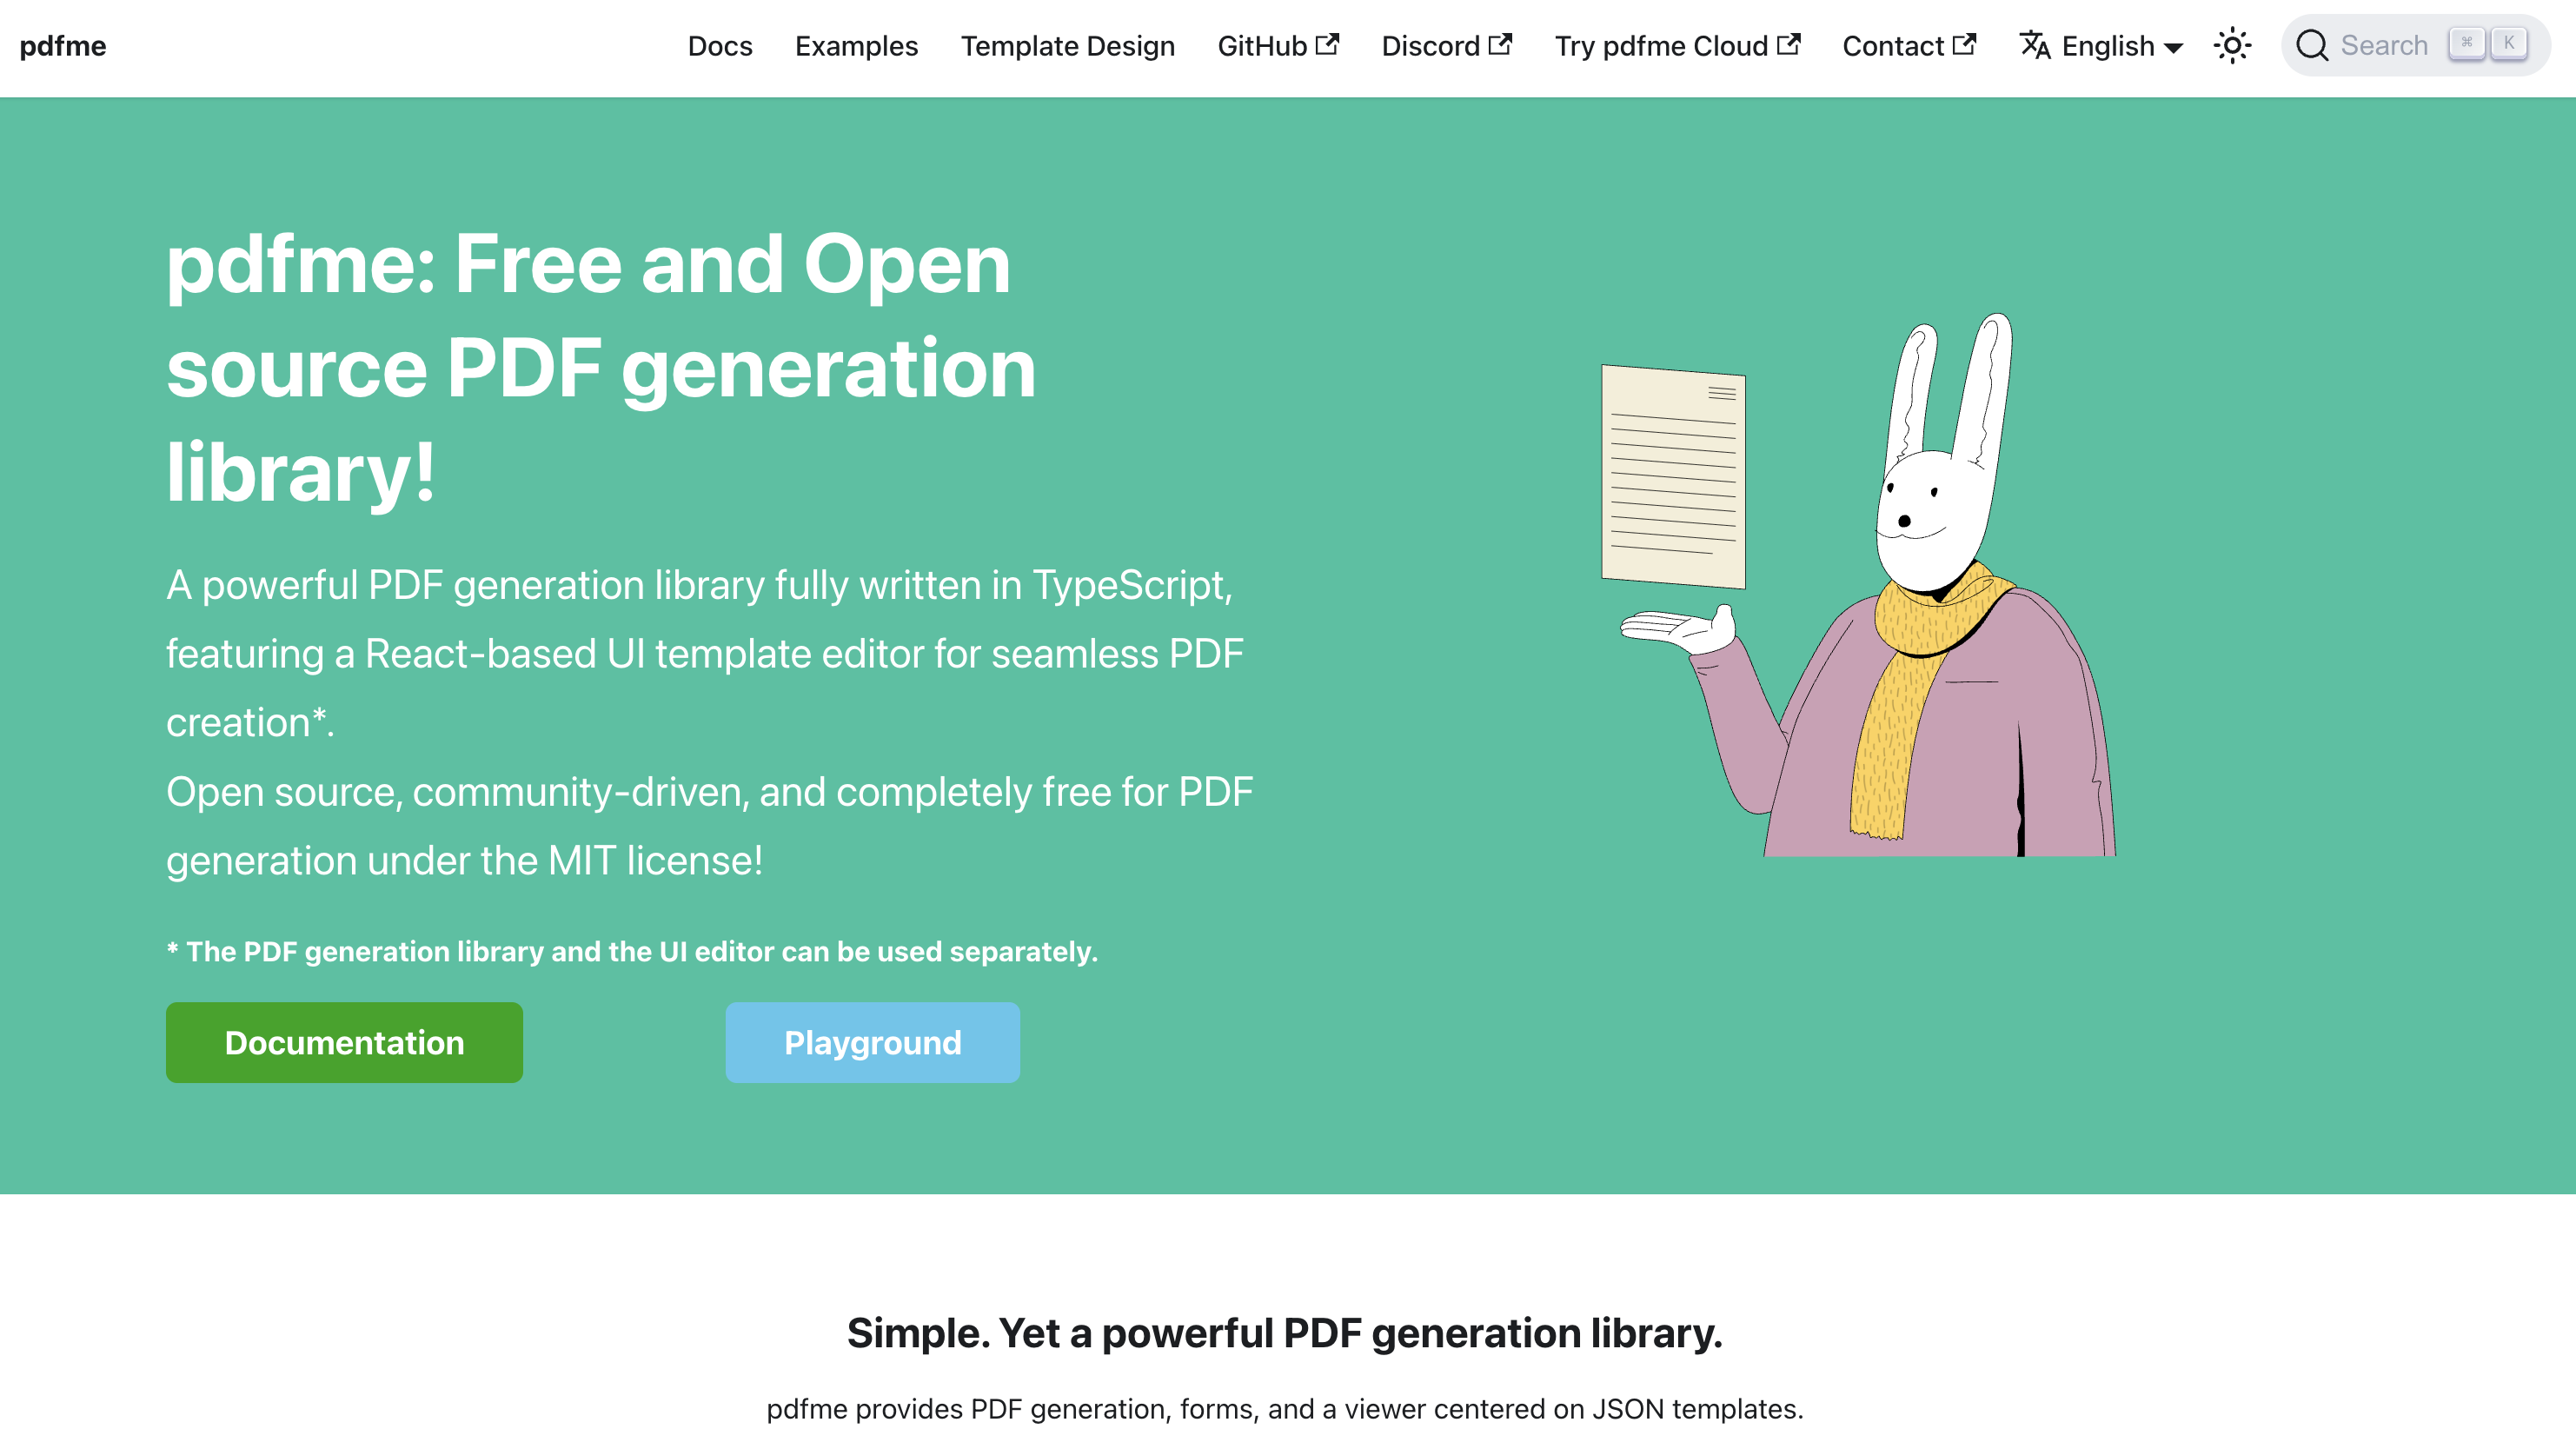Go to the Examples page

pos(856,46)
